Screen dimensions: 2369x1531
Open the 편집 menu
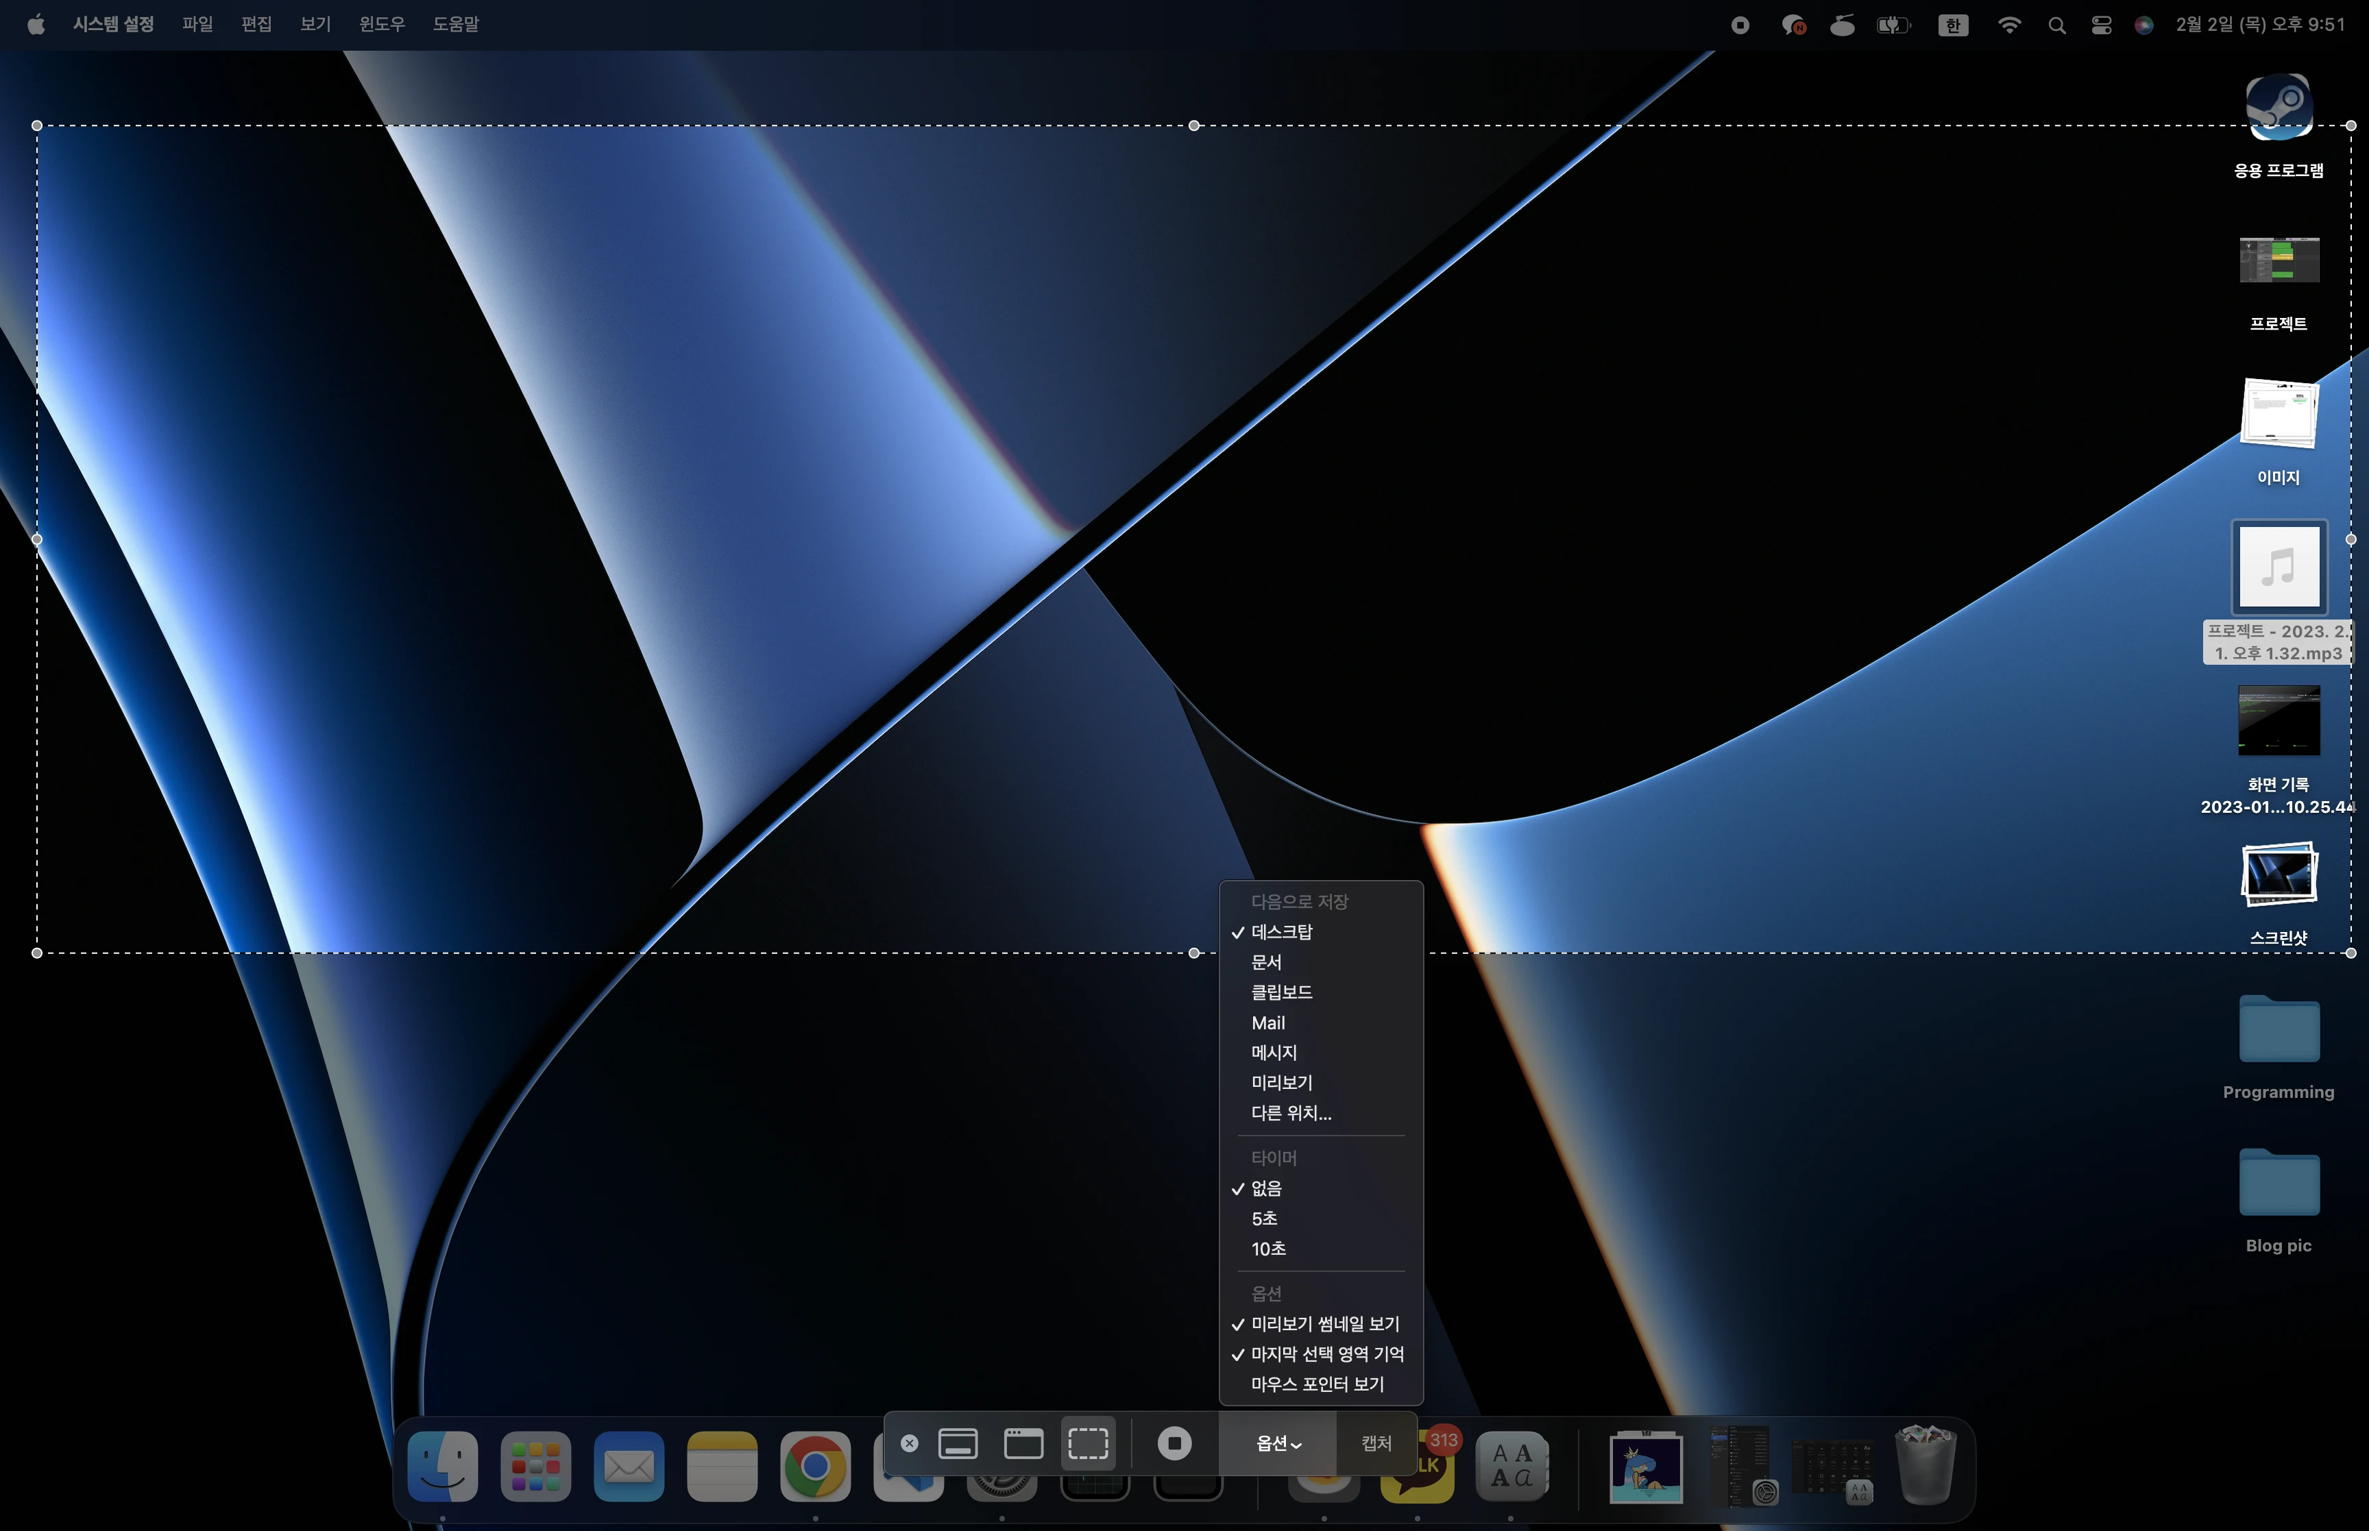point(256,24)
